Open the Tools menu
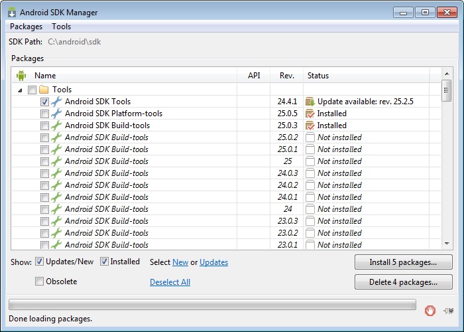 tap(62, 27)
